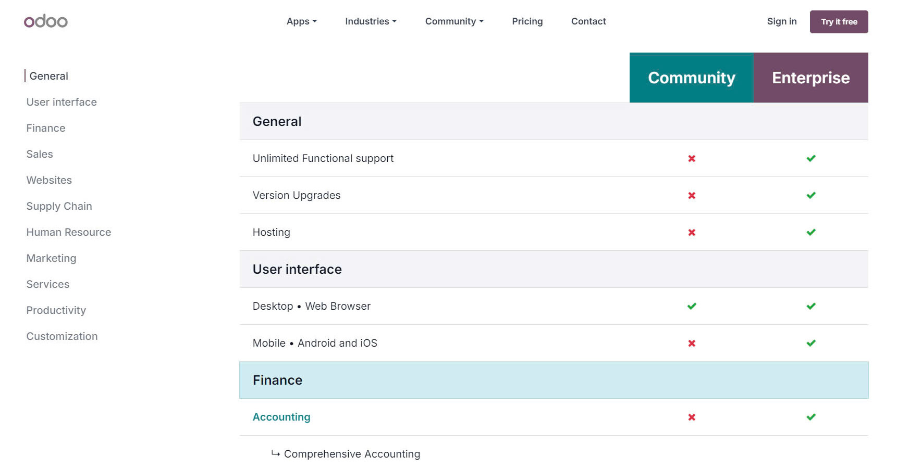Click the Enterprise checkmark for Mobile support

click(811, 343)
